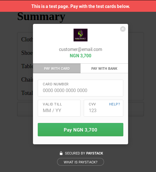Close the Paystack payment popup

[123, 29]
